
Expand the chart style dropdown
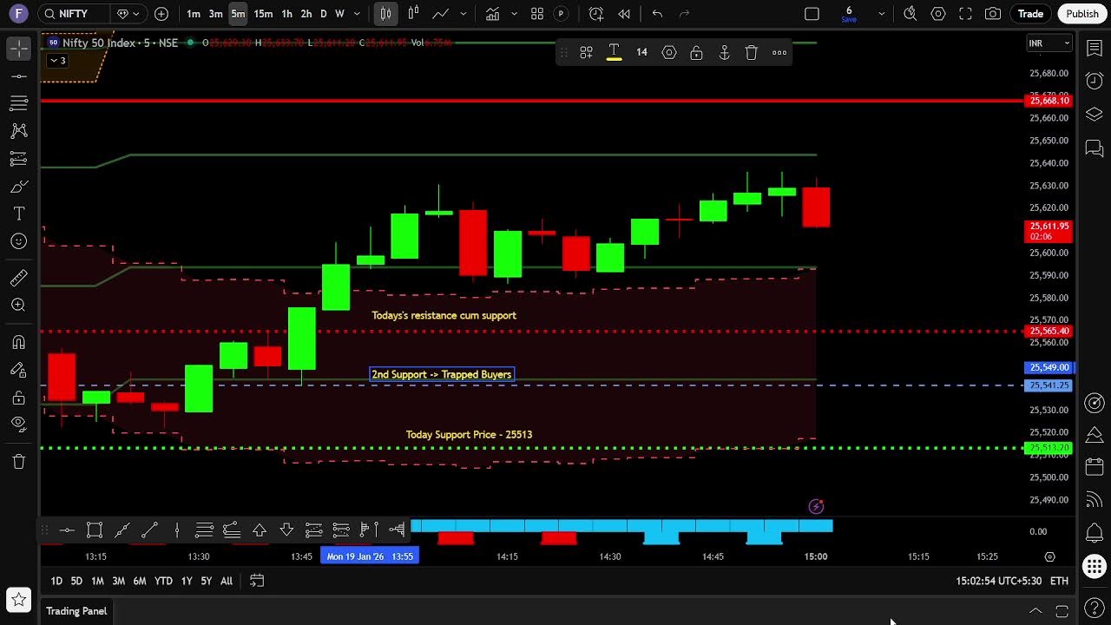click(x=463, y=14)
